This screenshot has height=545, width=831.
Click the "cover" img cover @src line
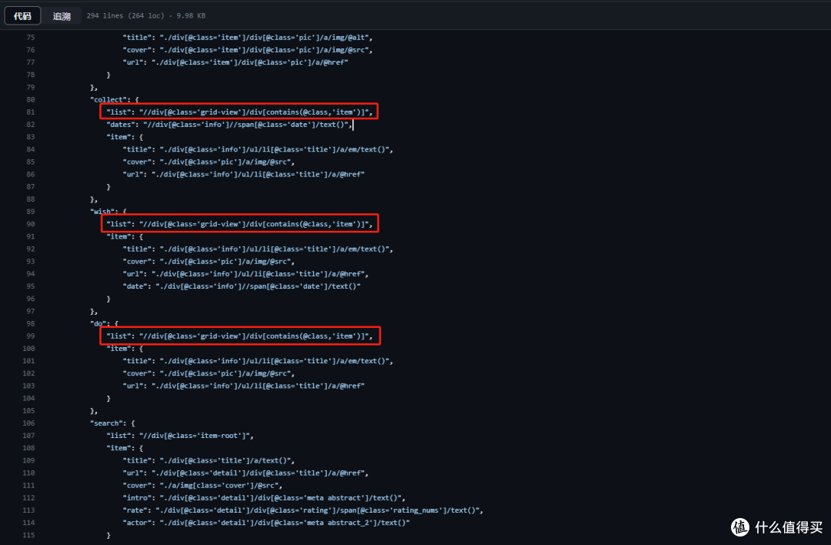202,486
